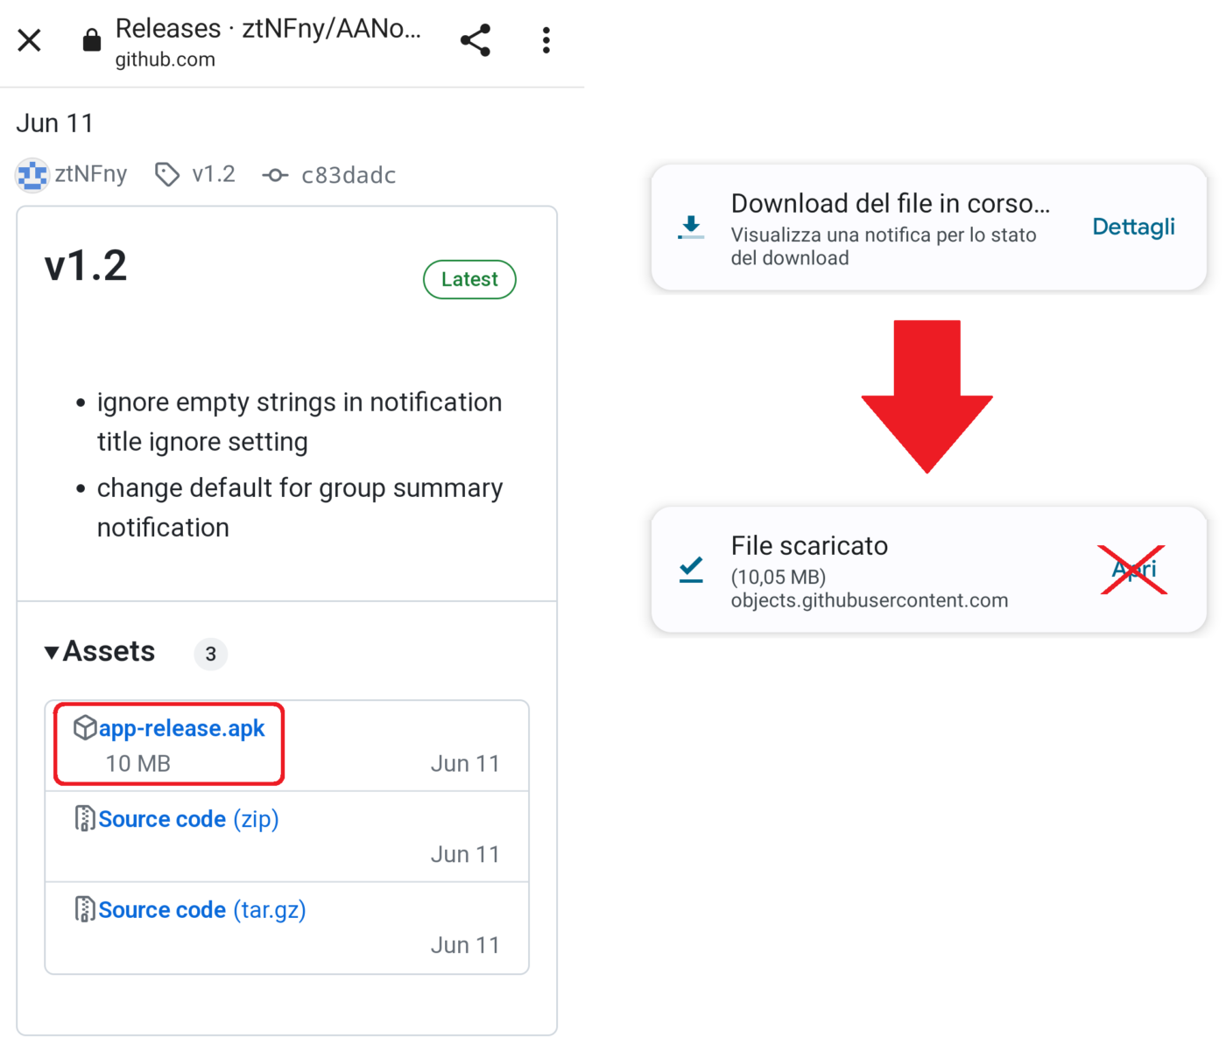Tap the Latest release badge

pos(469,279)
